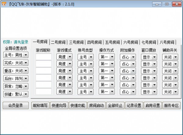Expand first row 附加操作 点心 dropdown
183x135 pixels.
[x=128, y=57]
